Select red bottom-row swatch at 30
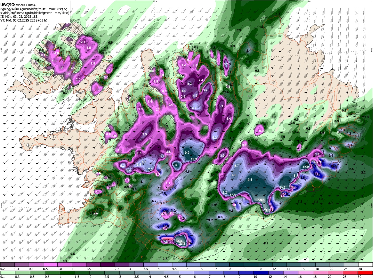The height and width of the screenshot is (279, 373). 365,273
